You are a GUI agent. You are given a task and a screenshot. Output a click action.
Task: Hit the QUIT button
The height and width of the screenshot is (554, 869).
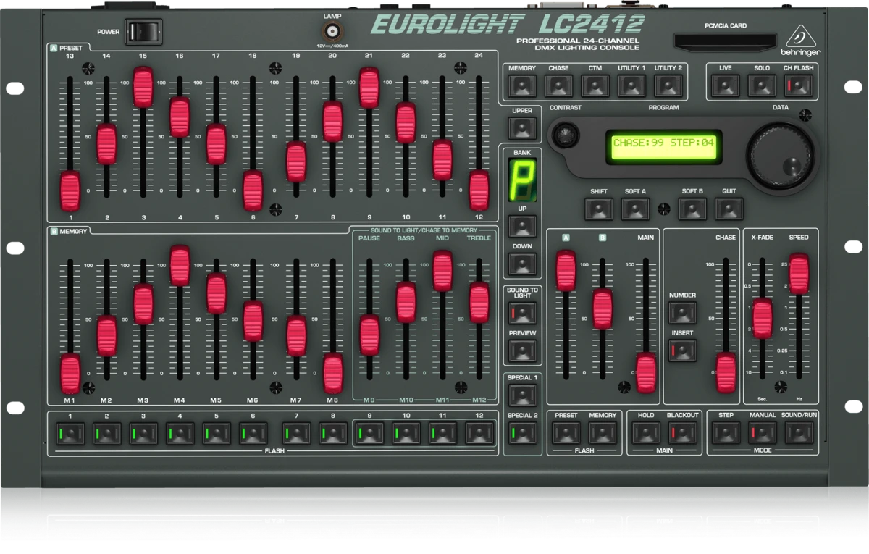tap(729, 209)
